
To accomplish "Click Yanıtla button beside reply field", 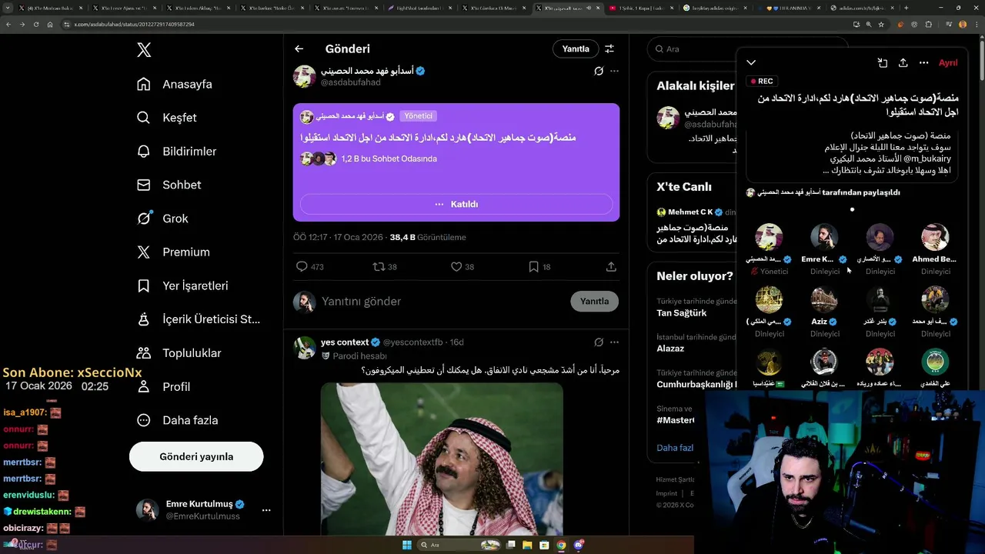I will pos(594,301).
